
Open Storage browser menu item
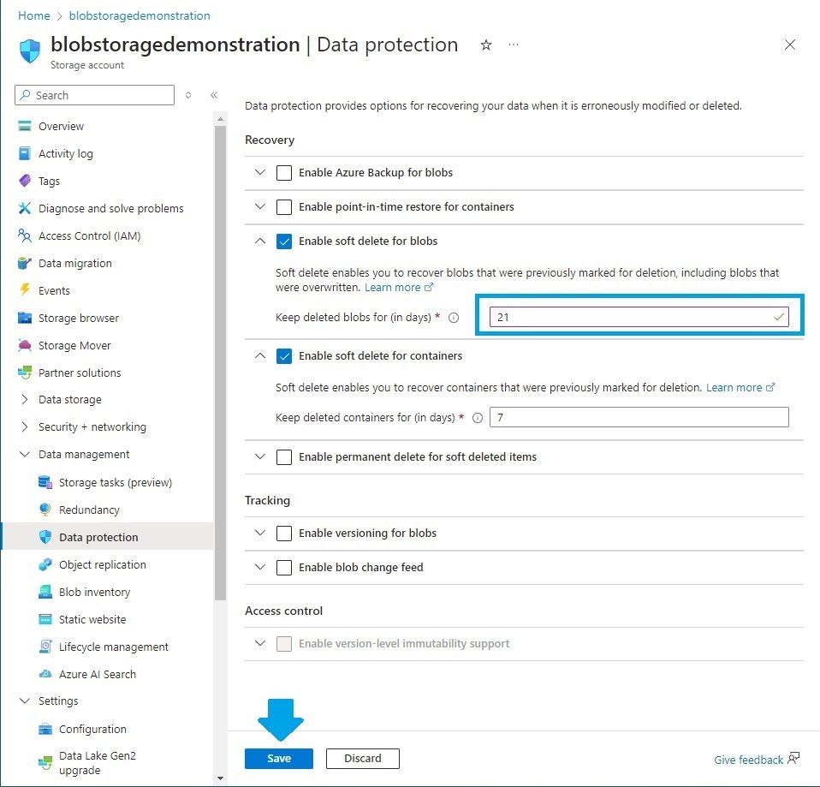[79, 319]
